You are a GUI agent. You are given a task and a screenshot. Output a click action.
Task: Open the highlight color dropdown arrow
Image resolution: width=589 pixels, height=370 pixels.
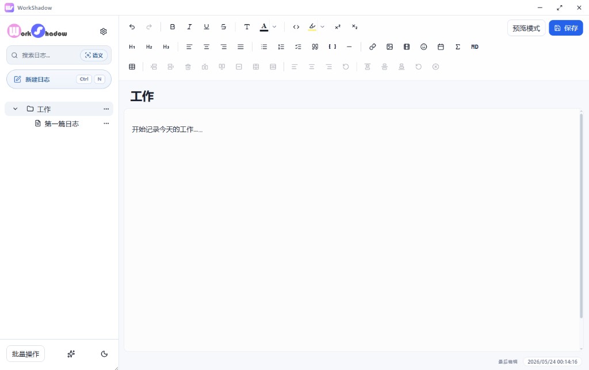coord(322,26)
